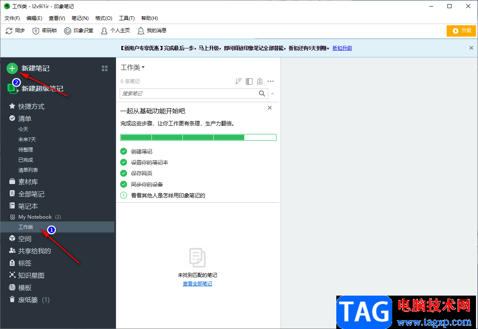Select 清单列表 under checklist
This screenshot has width=478, height=329.
pyautogui.click(x=28, y=170)
